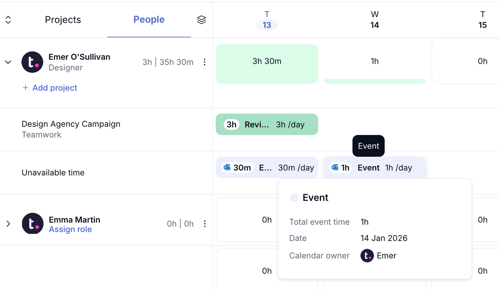Screen dimensions: 499x289
Task: Open Emer O'Sullivan's three-dot options menu
Action: 204,62
